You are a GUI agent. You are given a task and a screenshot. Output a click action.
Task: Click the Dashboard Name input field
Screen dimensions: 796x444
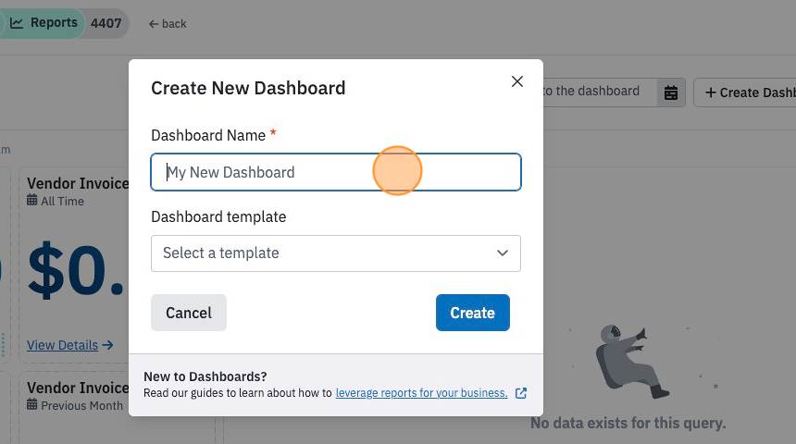pyautogui.click(x=336, y=172)
